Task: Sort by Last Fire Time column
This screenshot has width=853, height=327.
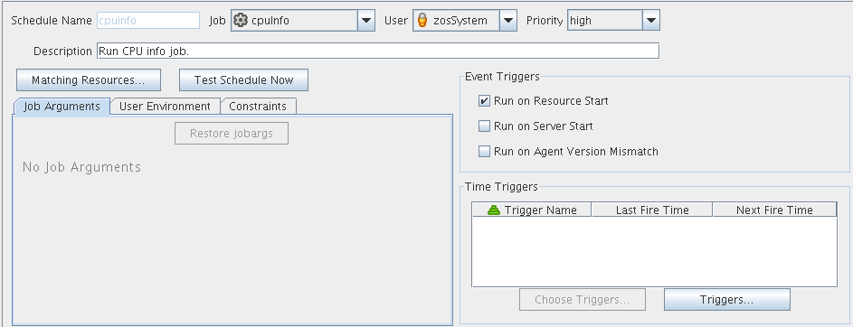Action: (652, 210)
